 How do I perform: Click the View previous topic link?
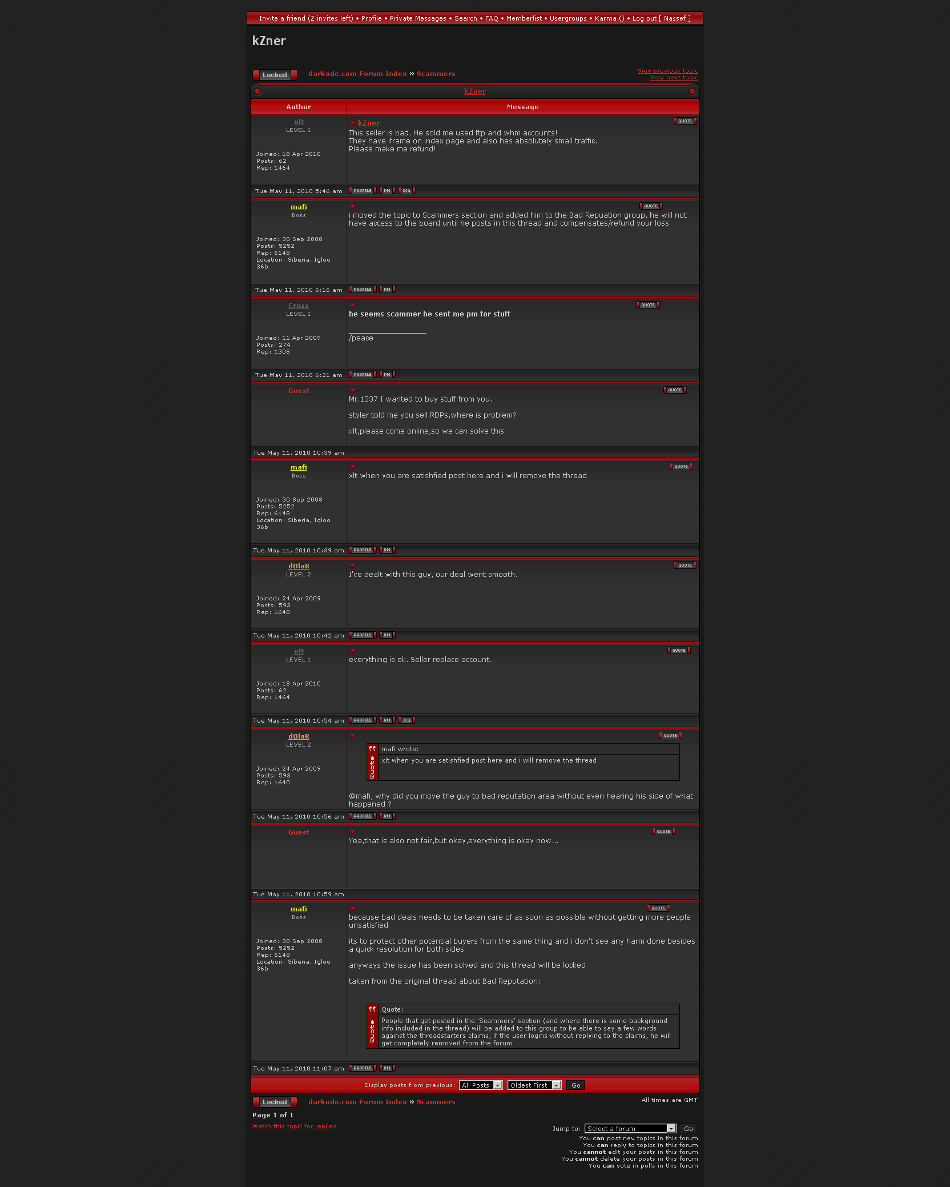coord(667,71)
